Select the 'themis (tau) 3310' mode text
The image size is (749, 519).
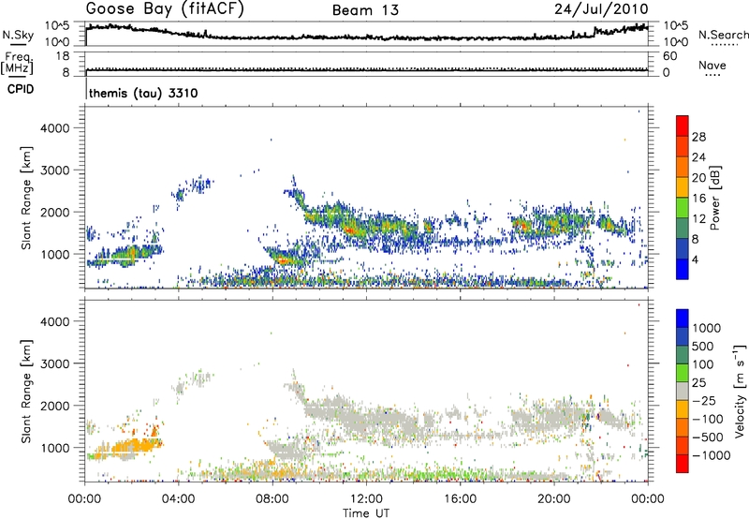[x=143, y=93]
